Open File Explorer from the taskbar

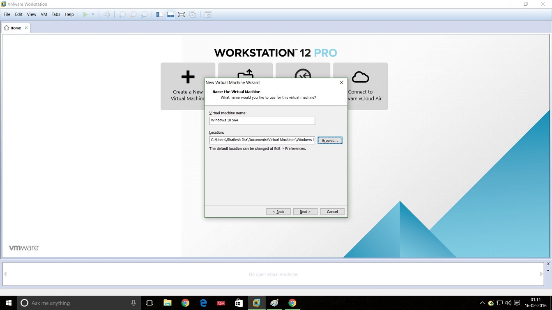click(x=167, y=303)
